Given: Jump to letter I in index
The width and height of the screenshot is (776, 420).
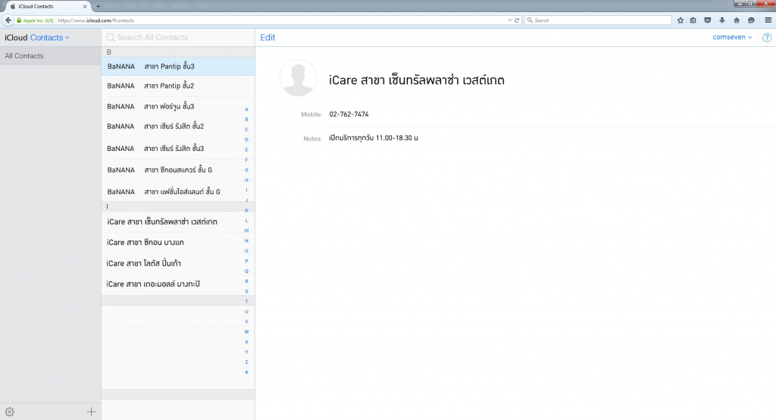Looking at the screenshot, I should click(246, 190).
